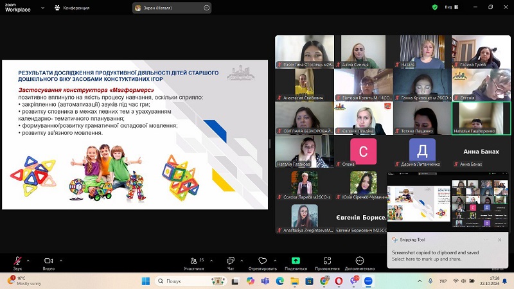514x289 pixels.
Task: Click the microphone tray icon
Action: [430, 281]
